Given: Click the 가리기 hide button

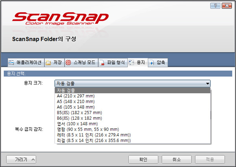Looking at the screenshot, I should click(21, 160).
